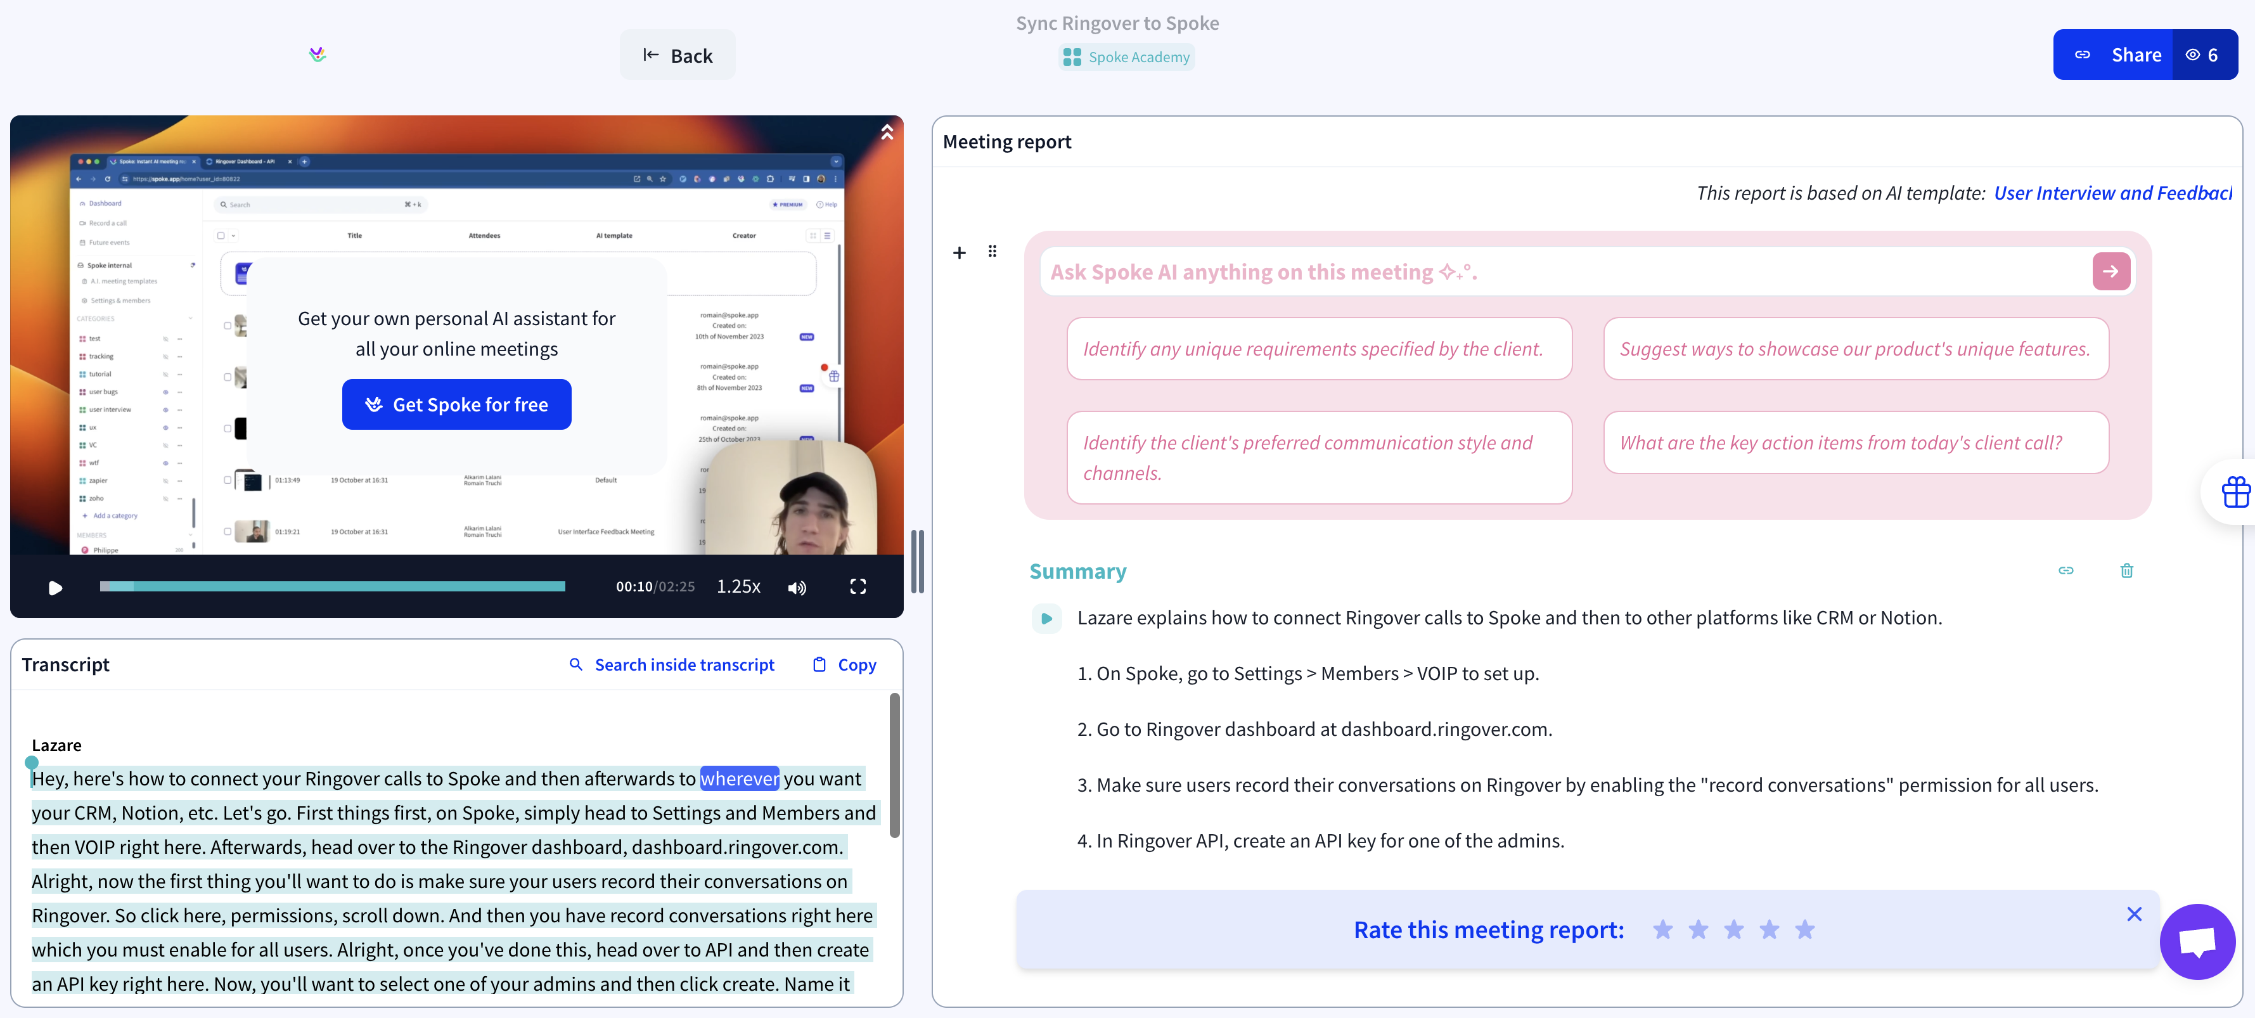Image resolution: width=2255 pixels, height=1018 pixels.
Task: Mute the video player audio
Action: pos(797,588)
